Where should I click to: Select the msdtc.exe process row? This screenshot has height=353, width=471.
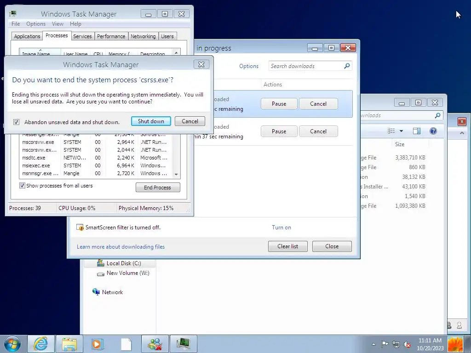click(x=96, y=158)
